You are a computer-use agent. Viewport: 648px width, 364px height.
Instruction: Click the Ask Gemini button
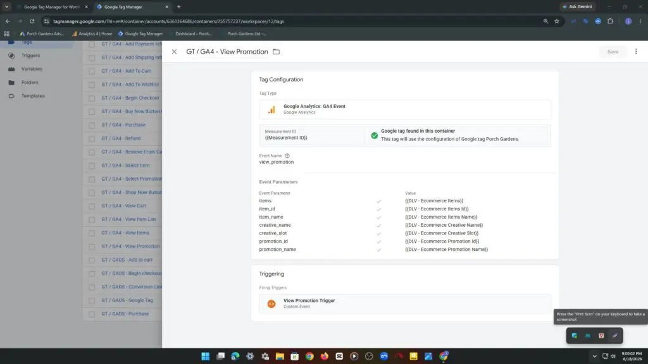(x=577, y=6)
